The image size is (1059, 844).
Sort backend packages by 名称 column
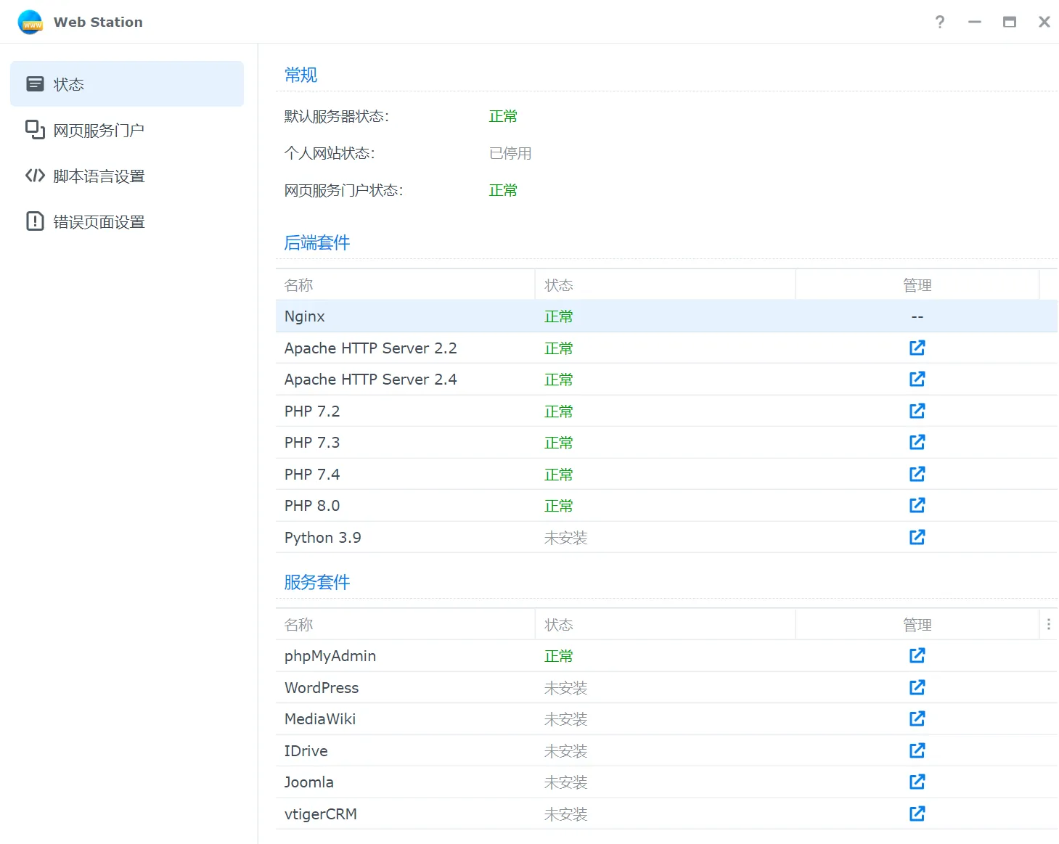(405, 284)
